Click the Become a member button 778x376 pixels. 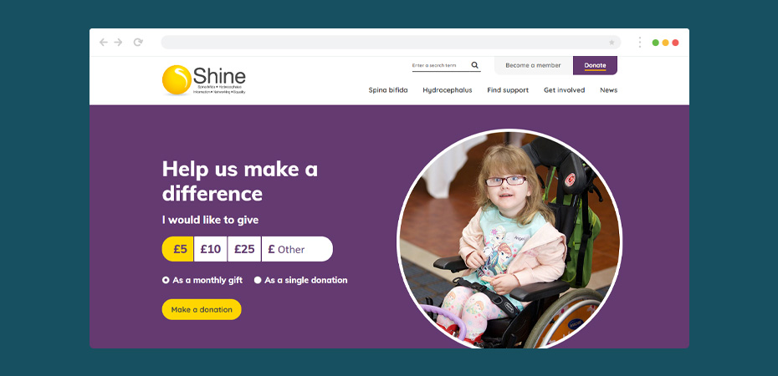[534, 65]
